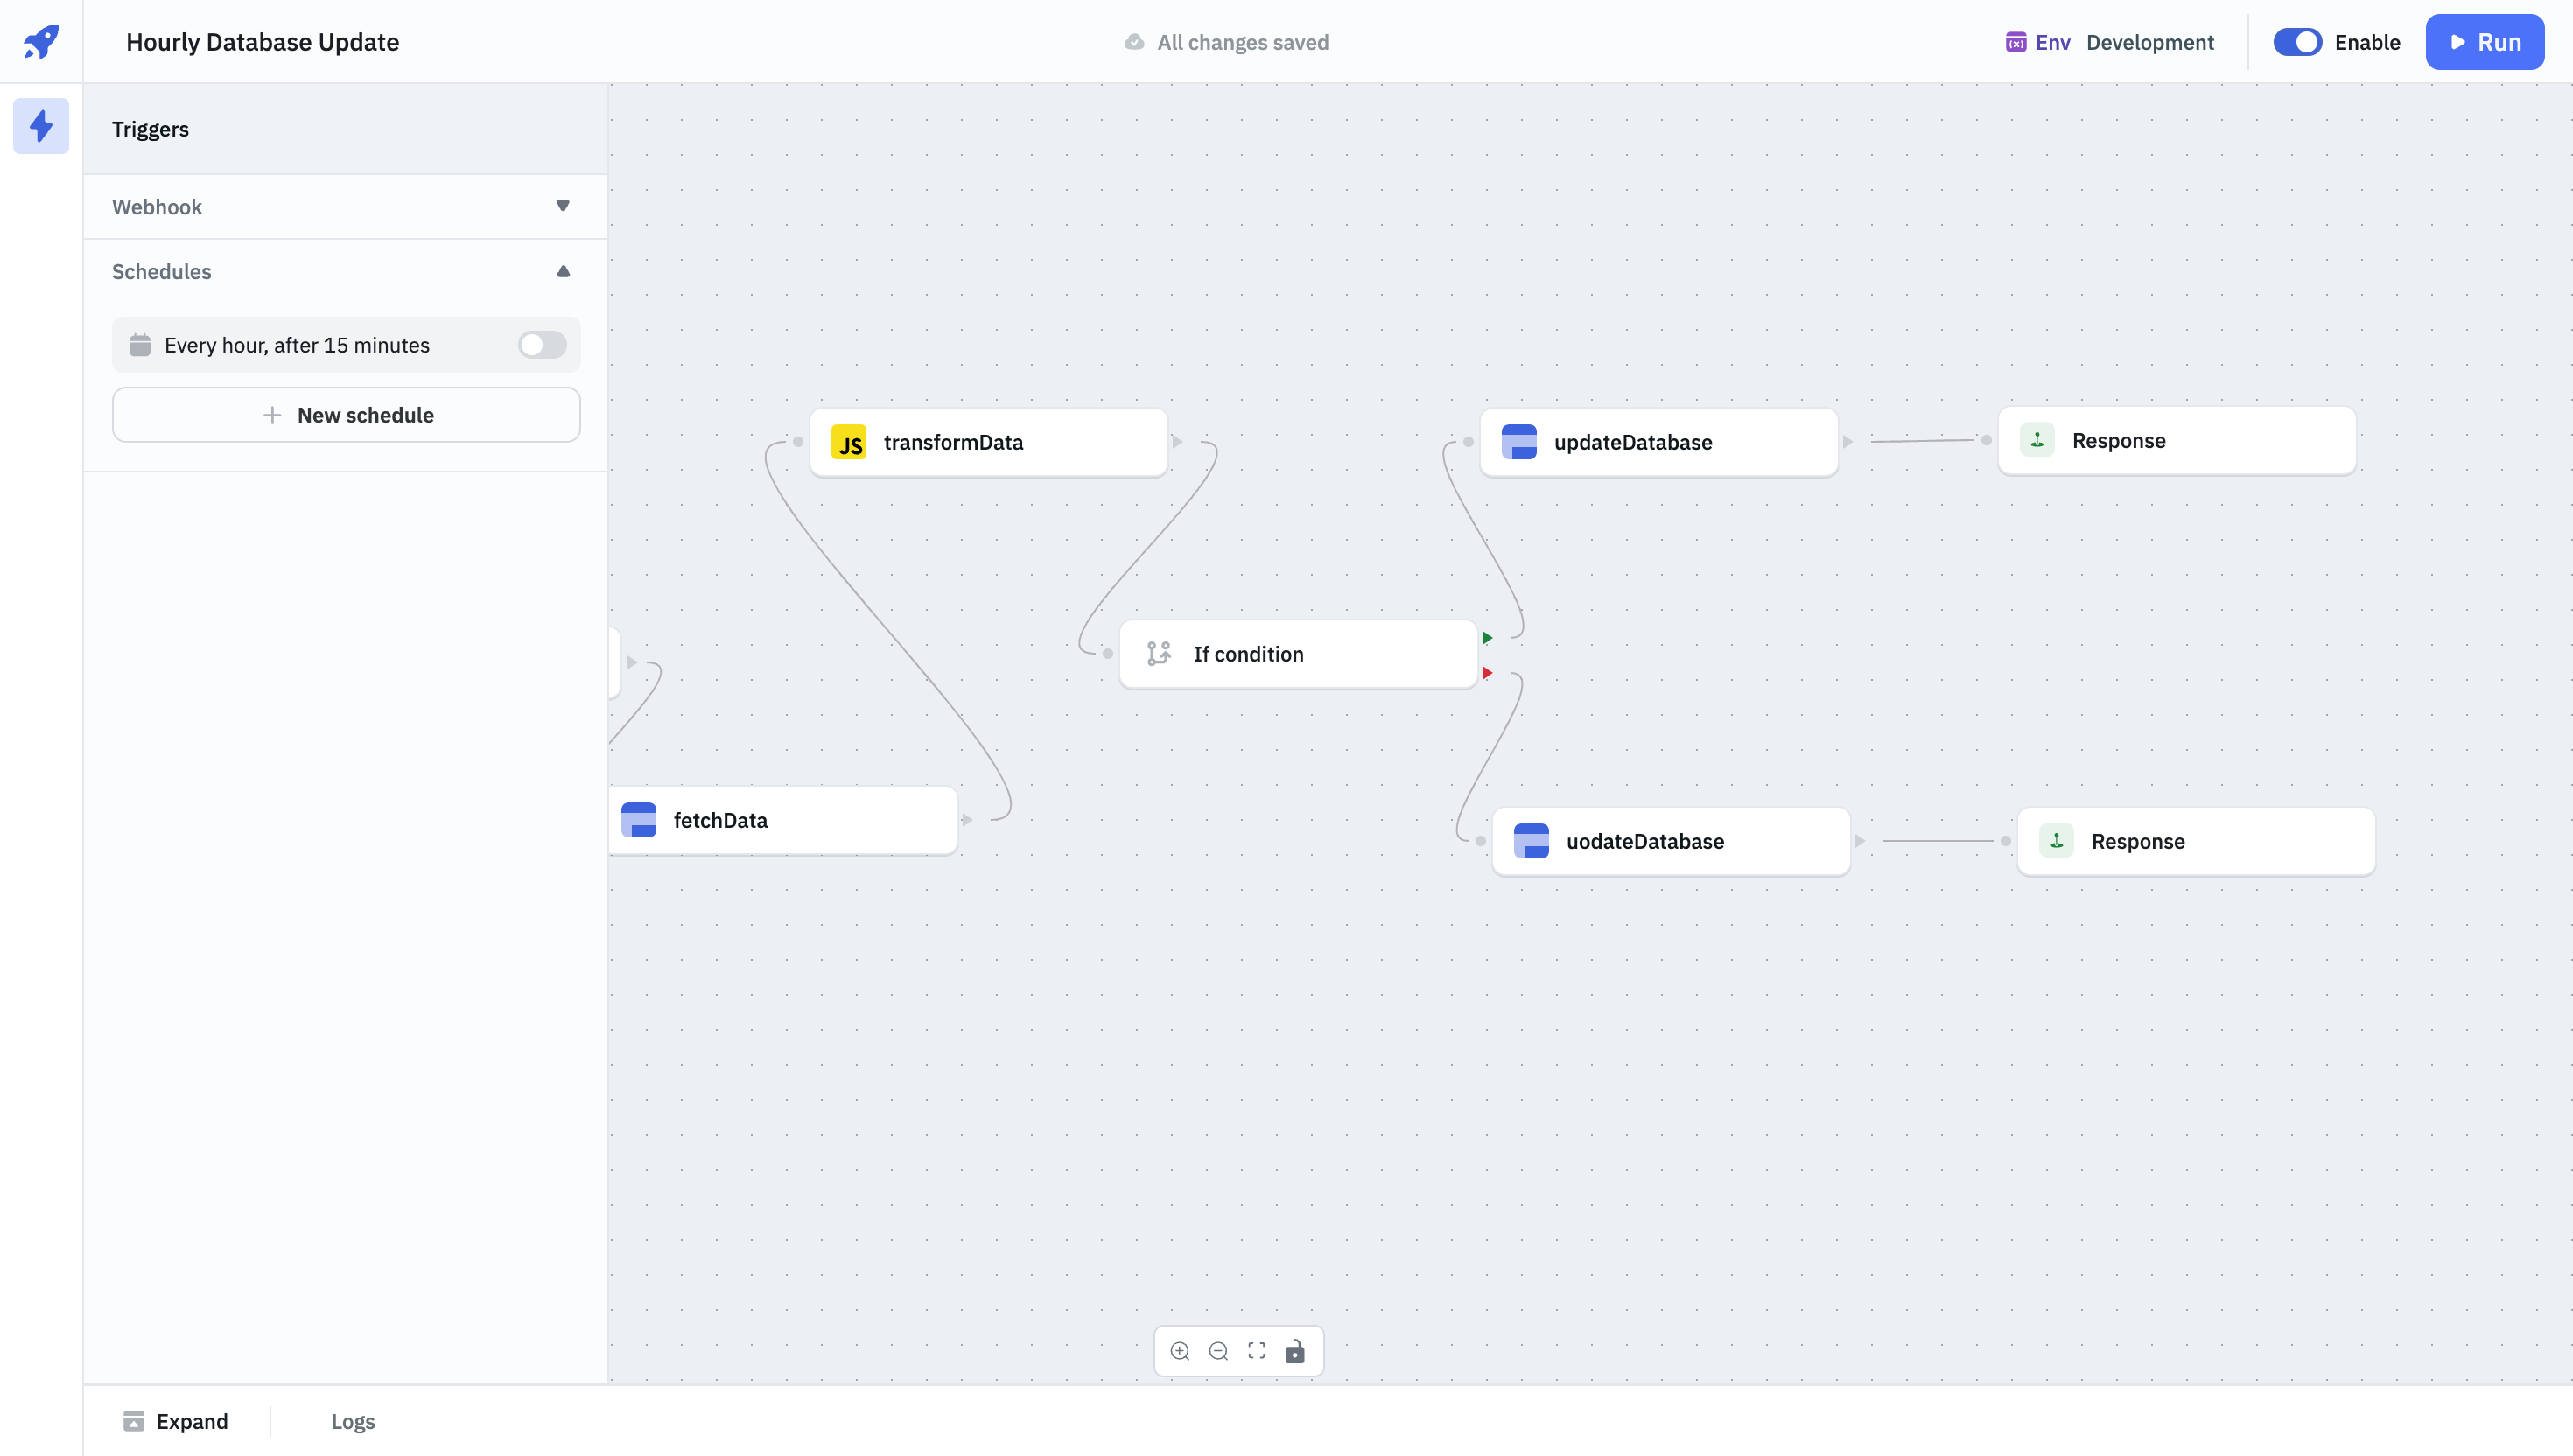Click the fit view canvas icon
Viewport: 2573px width, 1456px height.
coord(1257,1351)
